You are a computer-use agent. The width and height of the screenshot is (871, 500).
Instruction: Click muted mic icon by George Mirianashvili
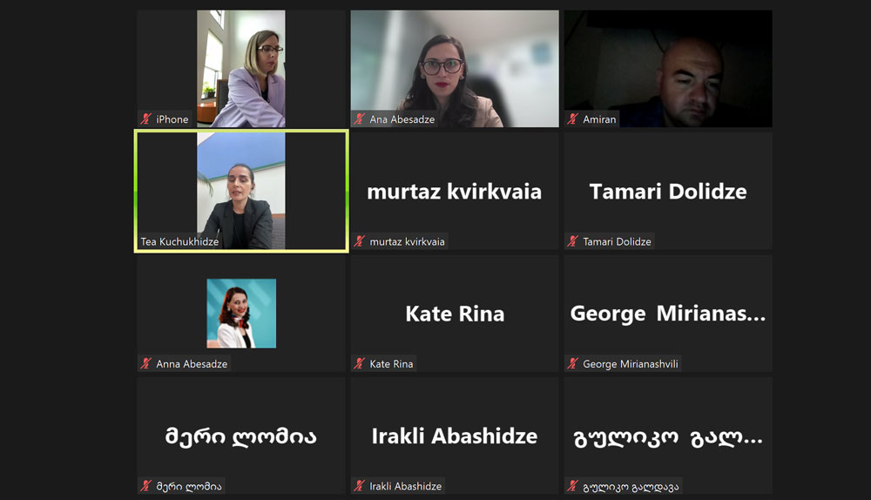coord(573,363)
